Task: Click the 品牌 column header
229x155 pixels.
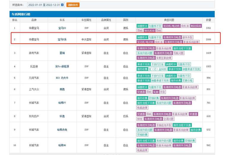Action: click(34, 20)
